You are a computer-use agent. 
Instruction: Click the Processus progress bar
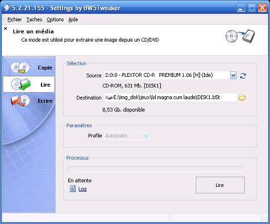pos(156,169)
